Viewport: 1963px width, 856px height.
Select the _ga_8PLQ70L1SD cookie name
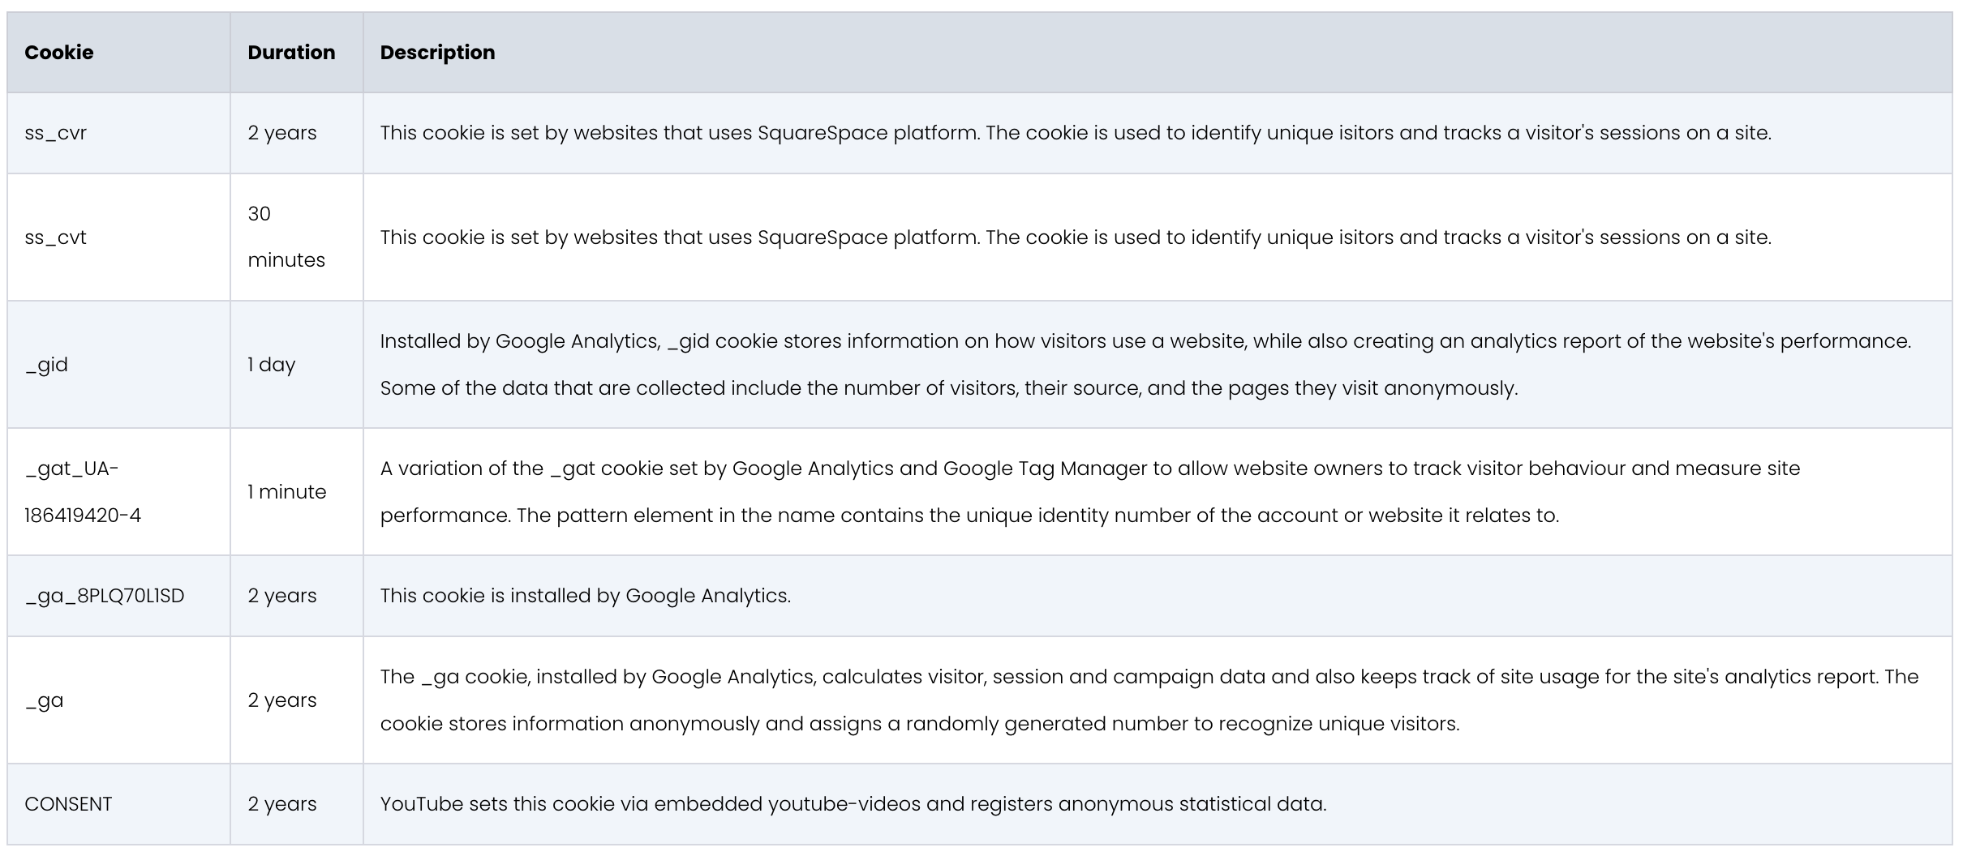(x=105, y=596)
